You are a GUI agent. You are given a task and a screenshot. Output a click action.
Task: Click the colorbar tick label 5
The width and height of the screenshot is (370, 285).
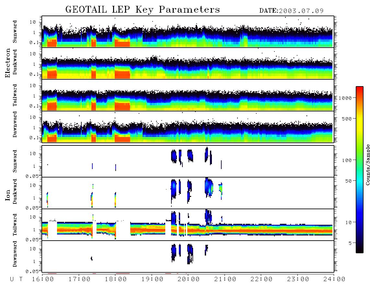tap(350, 243)
